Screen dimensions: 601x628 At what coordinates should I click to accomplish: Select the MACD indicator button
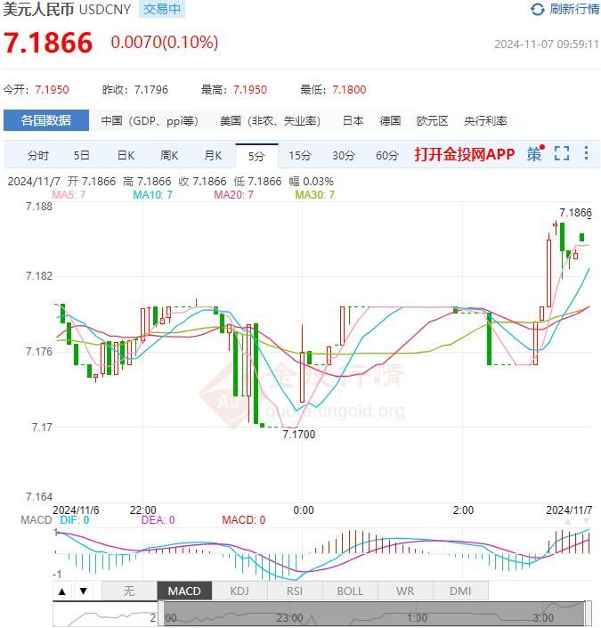click(184, 591)
